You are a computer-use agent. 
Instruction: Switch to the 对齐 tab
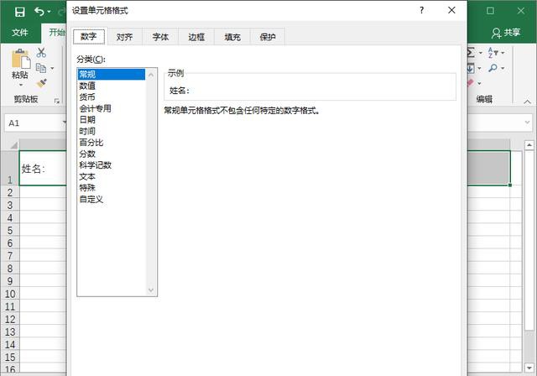point(124,37)
